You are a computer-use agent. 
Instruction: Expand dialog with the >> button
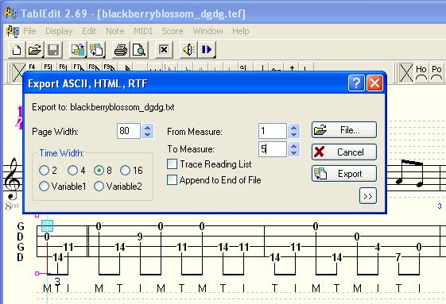pos(368,196)
